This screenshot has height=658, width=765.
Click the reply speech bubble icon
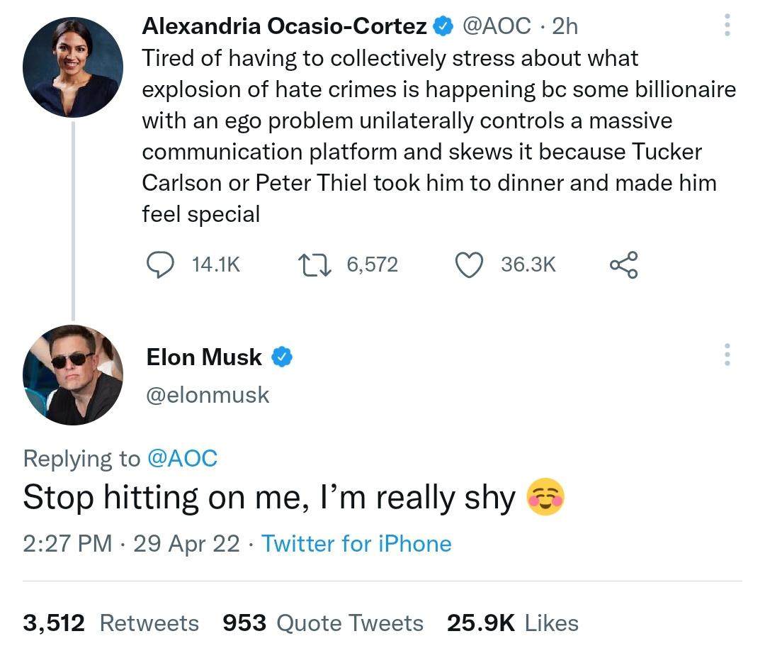pyautogui.click(x=160, y=264)
